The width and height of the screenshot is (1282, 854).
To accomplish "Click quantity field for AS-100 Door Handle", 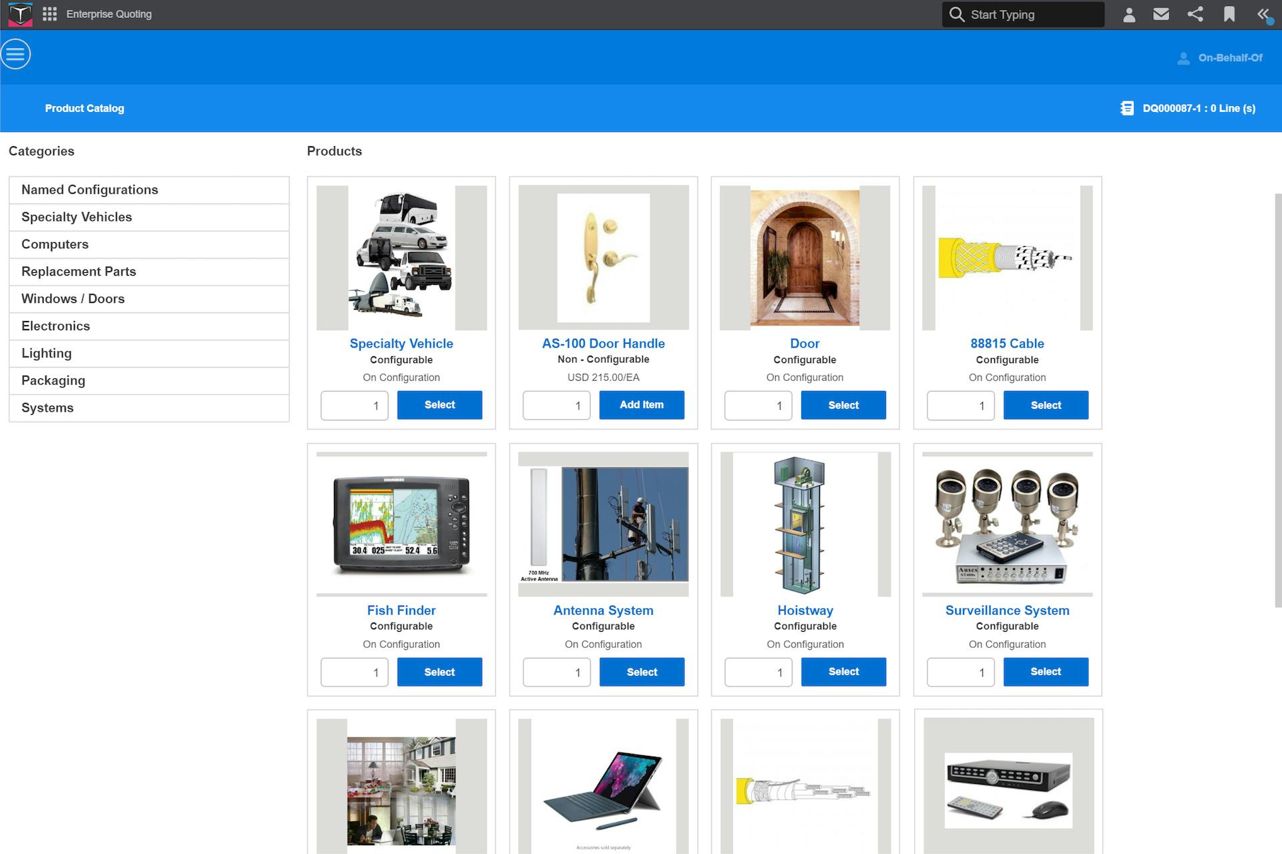I will 556,406.
